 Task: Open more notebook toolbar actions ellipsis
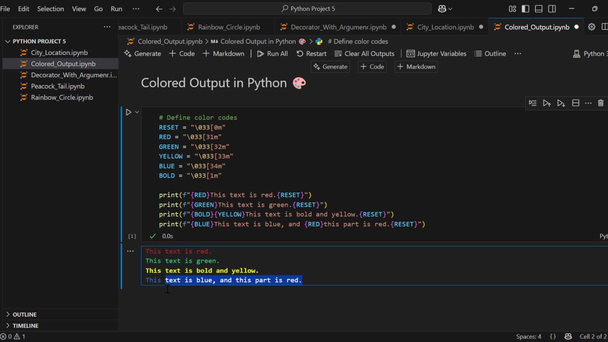[518, 54]
